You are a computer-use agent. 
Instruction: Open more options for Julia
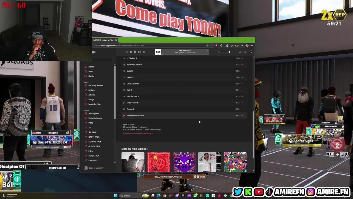(x=242, y=71)
